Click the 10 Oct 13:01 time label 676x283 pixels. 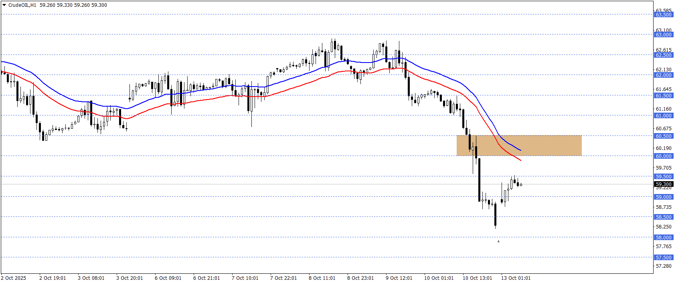(477, 278)
